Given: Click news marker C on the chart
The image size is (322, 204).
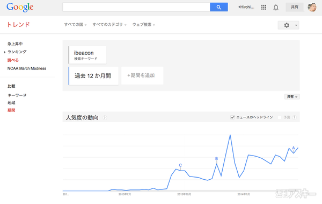Looking at the screenshot, I should click(x=180, y=165).
